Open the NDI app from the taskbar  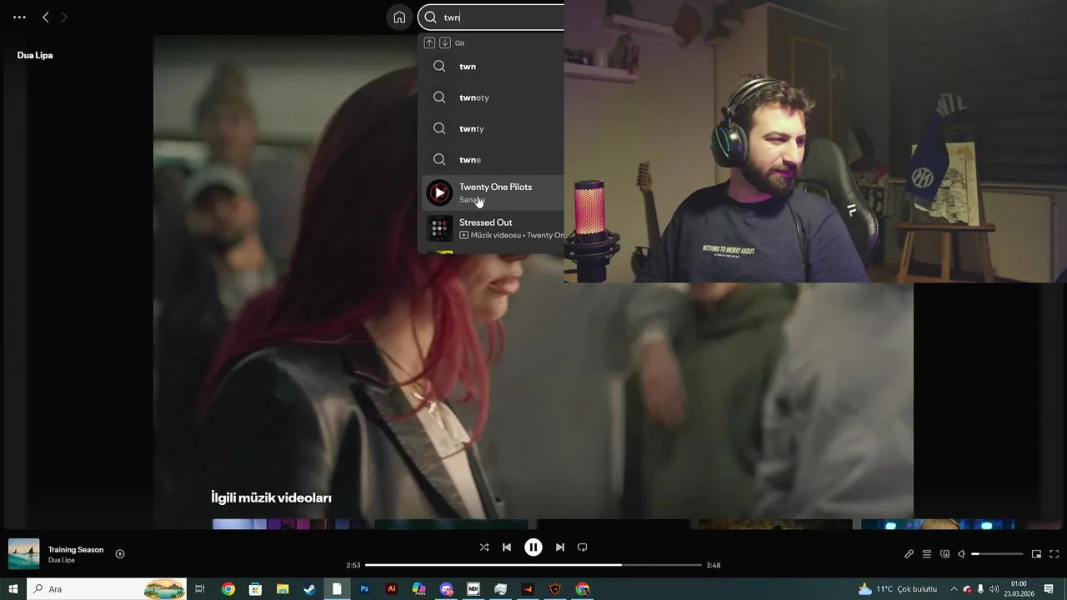(473, 589)
